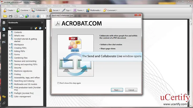193x108 pixels.
Task: Click the Open file folder icon
Action: coord(5,16)
